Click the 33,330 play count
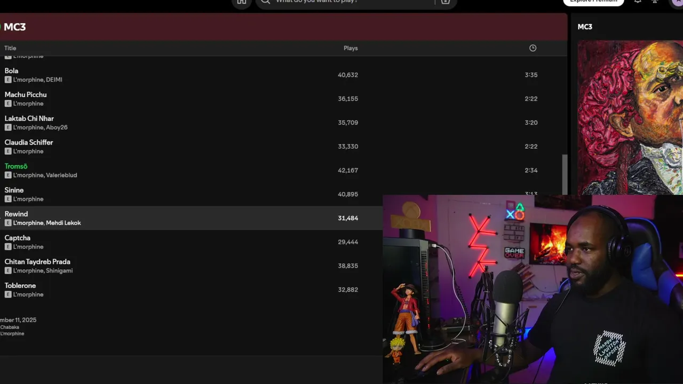Viewport: 683px width, 384px height. [x=348, y=147]
